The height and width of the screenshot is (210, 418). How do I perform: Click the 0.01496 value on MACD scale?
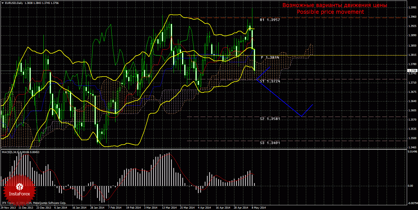coord(412,152)
